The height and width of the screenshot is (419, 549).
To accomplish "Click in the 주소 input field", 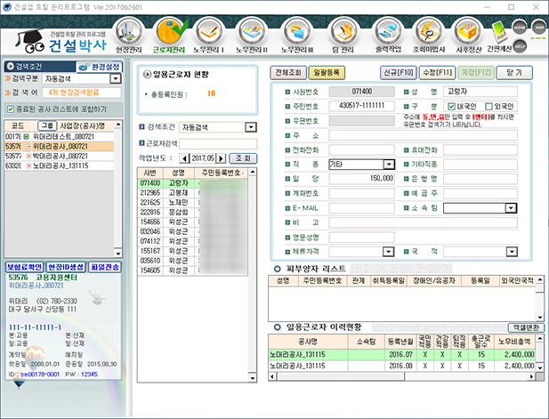I will pyautogui.click(x=423, y=135).
